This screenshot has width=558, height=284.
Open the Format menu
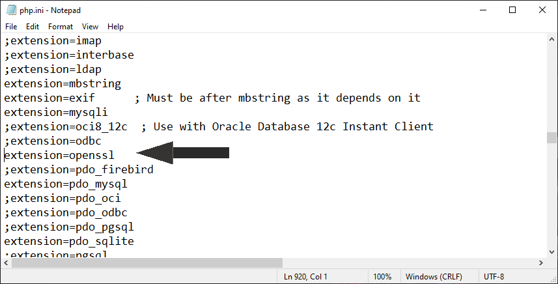pos(61,27)
